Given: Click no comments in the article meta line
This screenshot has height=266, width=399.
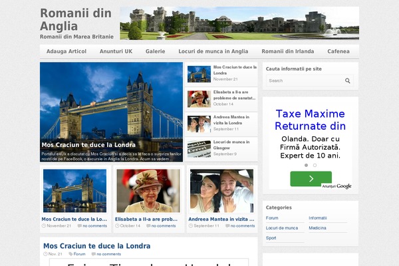Looking at the screenshot, I should point(108,254).
